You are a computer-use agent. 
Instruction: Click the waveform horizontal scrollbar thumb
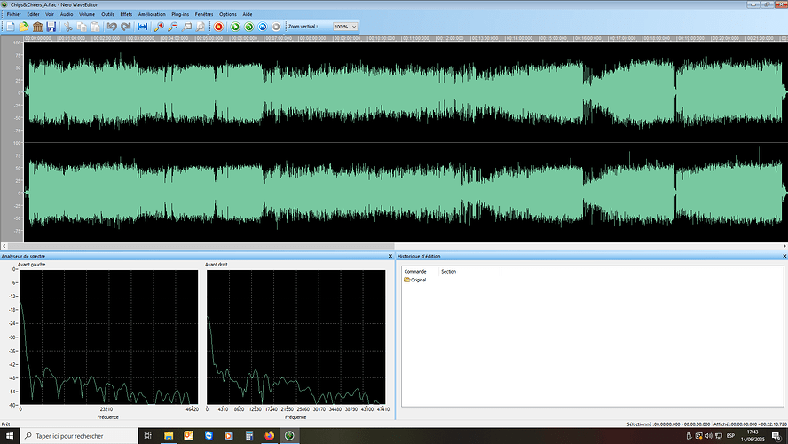click(201, 246)
